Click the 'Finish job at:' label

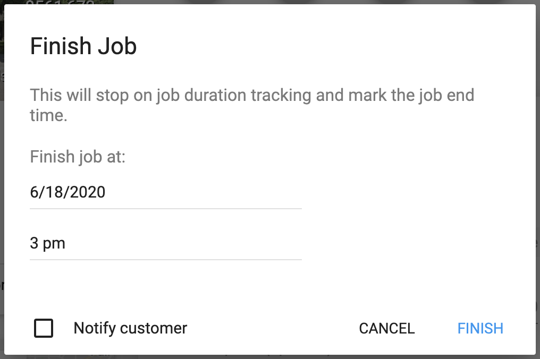point(78,157)
